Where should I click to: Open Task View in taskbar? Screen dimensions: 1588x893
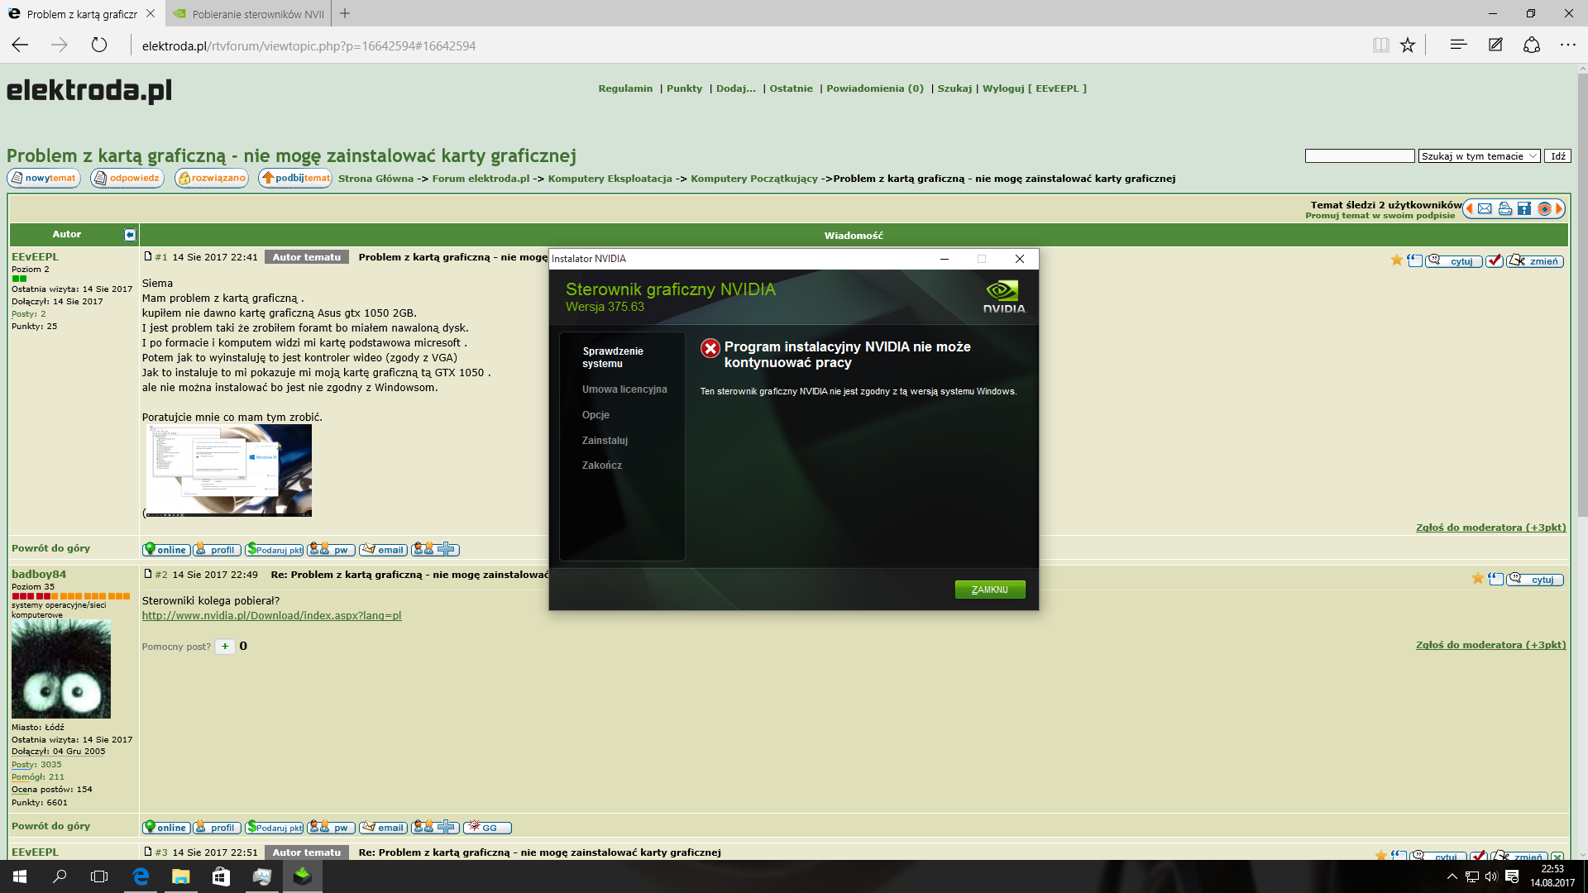[99, 876]
